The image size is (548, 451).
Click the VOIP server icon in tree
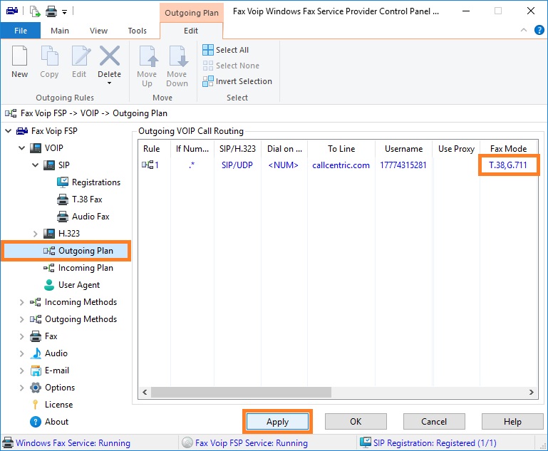[x=36, y=148]
